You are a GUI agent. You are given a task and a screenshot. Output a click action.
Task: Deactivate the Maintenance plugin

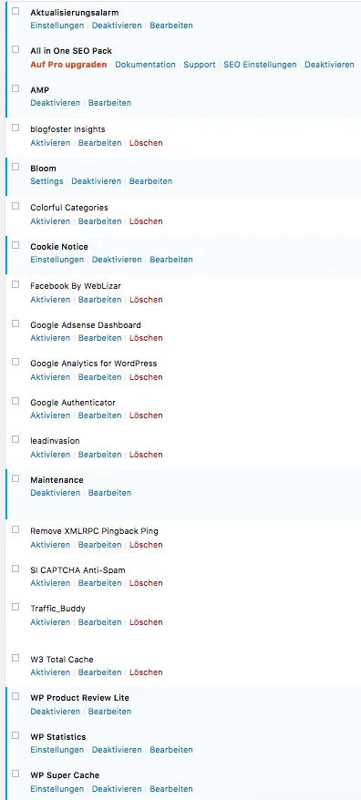pos(55,493)
